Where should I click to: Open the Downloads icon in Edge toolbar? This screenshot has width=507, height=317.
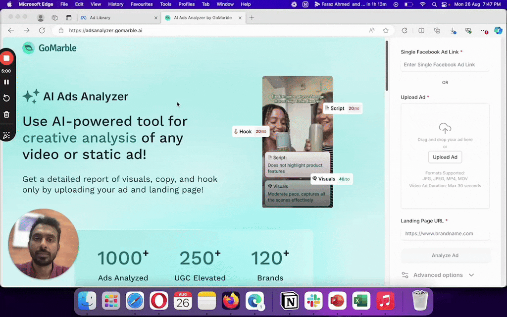pyautogui.click(x=453, y=31)
